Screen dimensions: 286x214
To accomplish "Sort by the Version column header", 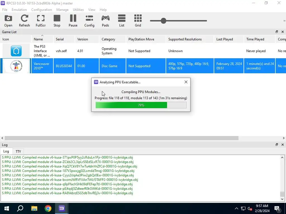I will tap(87, 39).
